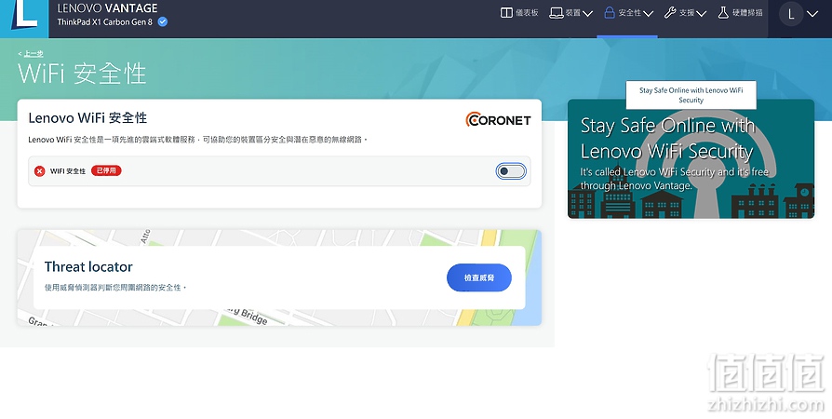Expand the 安全性 menu chevron
Viewport: 832px width, 419px height.
[648, 14]
